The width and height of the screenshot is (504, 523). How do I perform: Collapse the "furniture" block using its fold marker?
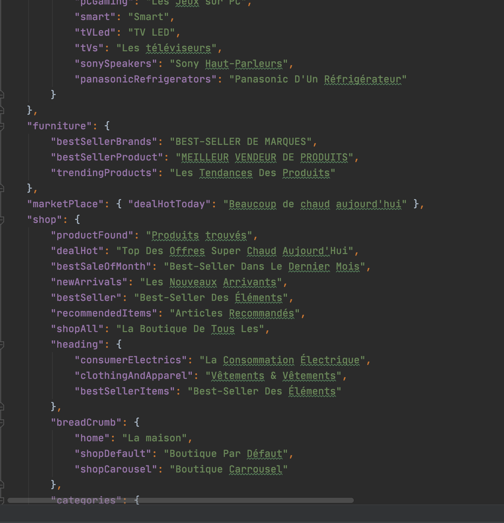pos(2,126)
